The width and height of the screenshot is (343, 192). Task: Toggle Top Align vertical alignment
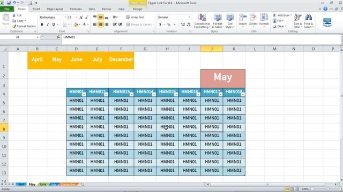click(x=95, y=17)
